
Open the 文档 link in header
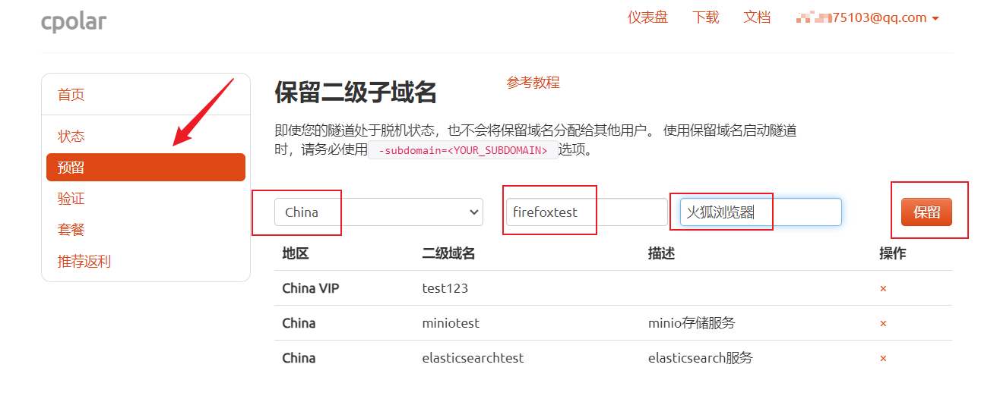coord(757,17)
